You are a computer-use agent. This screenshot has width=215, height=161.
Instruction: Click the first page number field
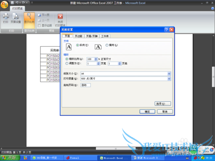pyautogui.click(x=86, y=85)
